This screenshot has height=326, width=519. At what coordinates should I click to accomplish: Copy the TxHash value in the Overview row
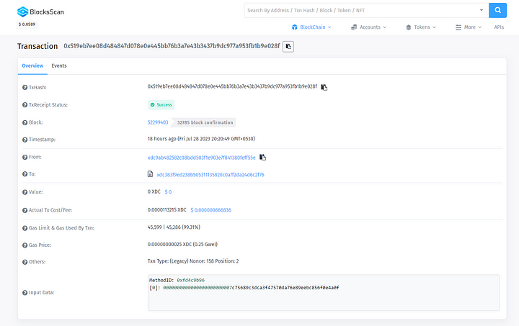(324, 87)
